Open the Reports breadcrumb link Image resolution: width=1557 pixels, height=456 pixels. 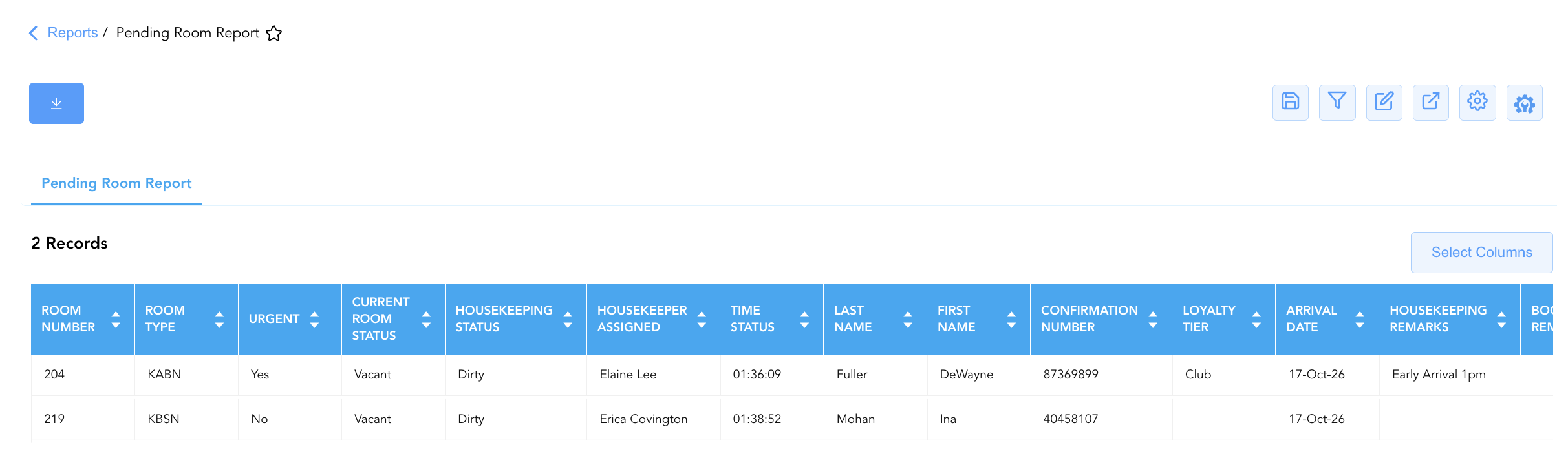72,33
